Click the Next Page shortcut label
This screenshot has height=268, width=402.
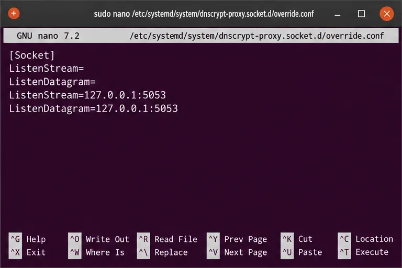point(245,253)
